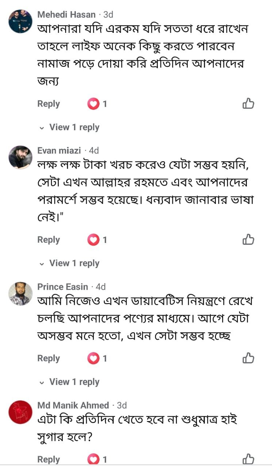Reply to Md Manik Ahmed's comment
272x467 pixels.
coord(48,459)
